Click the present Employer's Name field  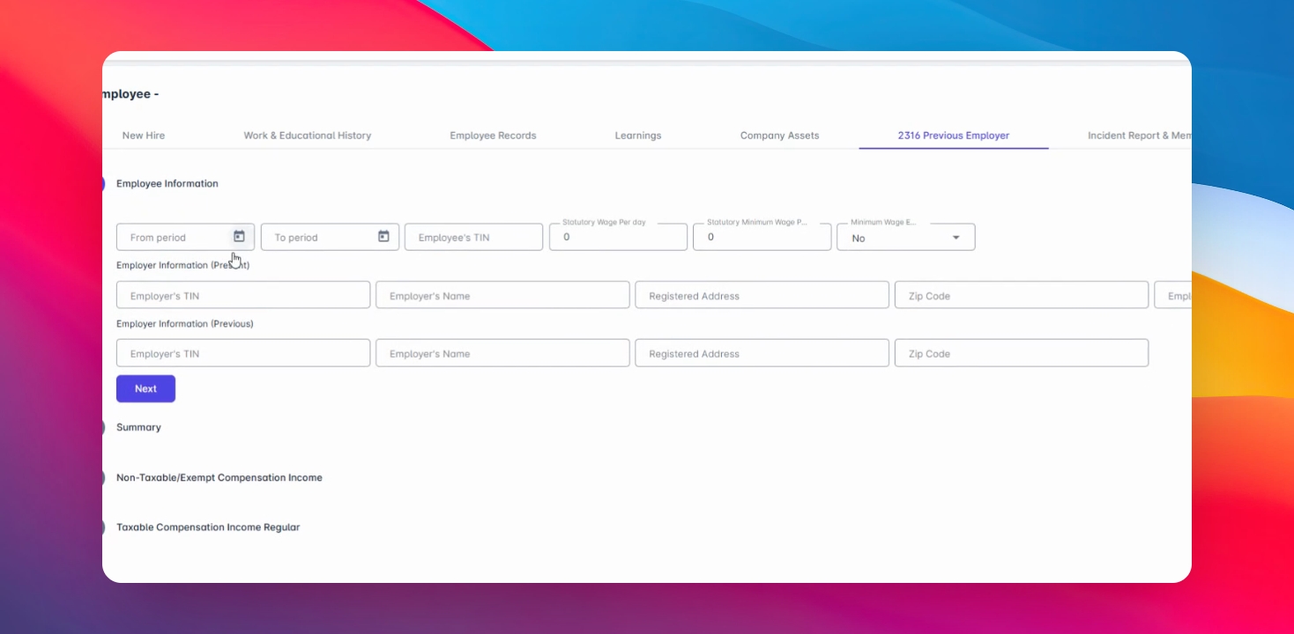point(502,295)
